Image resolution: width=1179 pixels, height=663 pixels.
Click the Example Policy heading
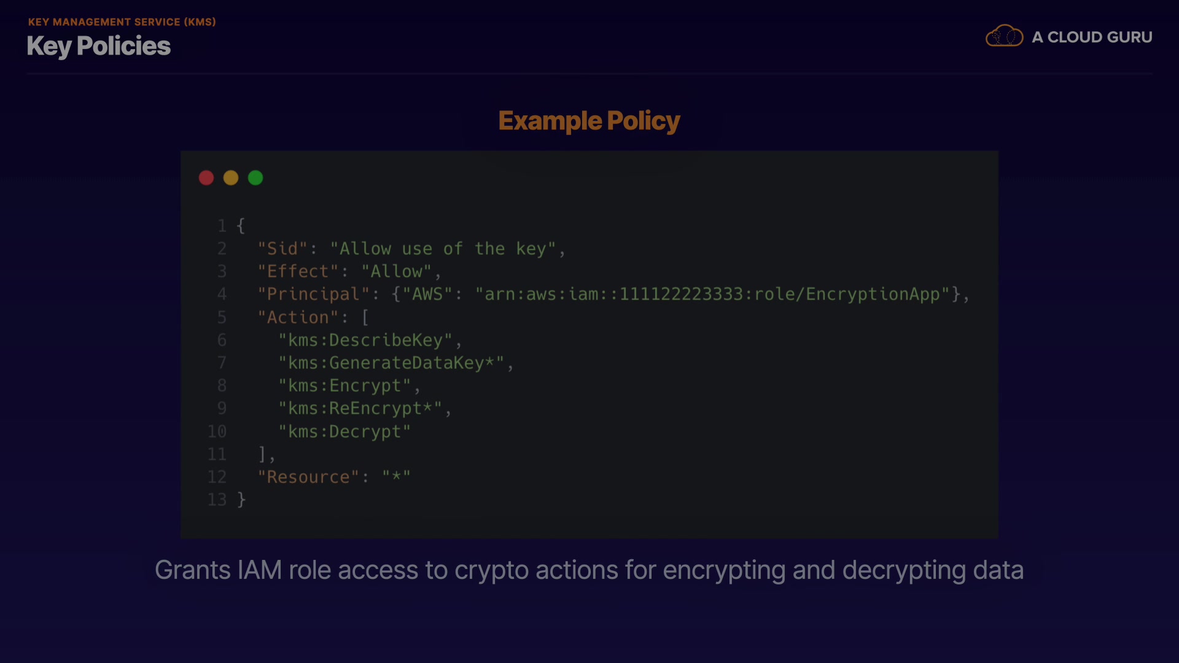(589, 121)
